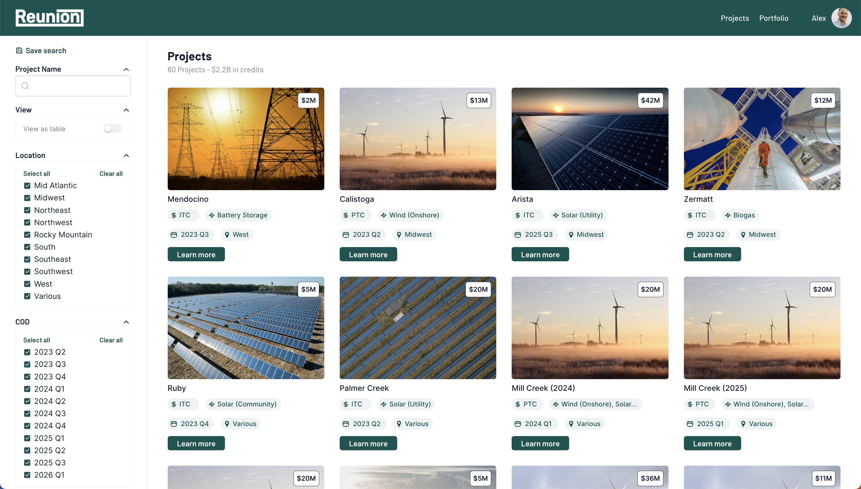Click the calendar 2025 Q3 tag on Arista
The height and width of the screenshot is (489, 861).
point(534,235)
